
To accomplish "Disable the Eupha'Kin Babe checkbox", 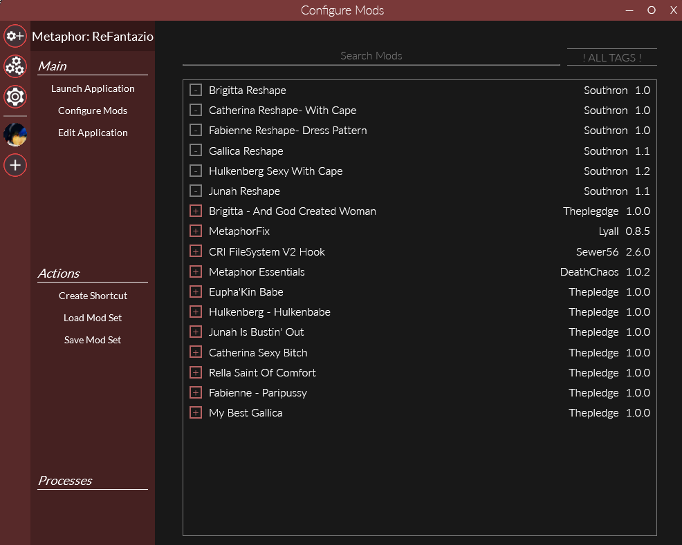I will pyautogui.click(x=196, y=291).
